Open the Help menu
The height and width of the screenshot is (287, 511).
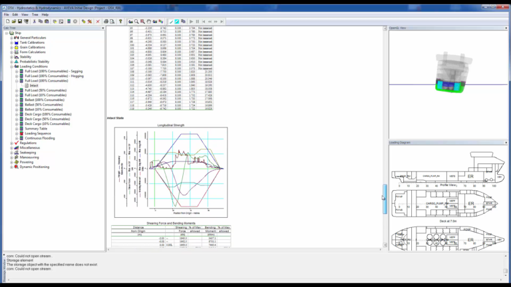45,15
